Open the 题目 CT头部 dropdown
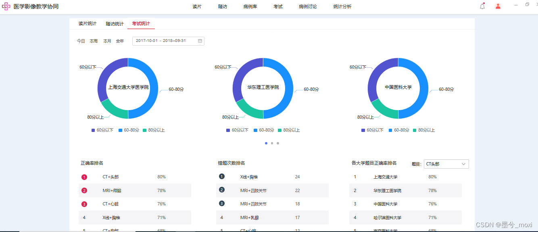Image resolution: width=538 pixels, height=232 pixels. tap(446, 164)
